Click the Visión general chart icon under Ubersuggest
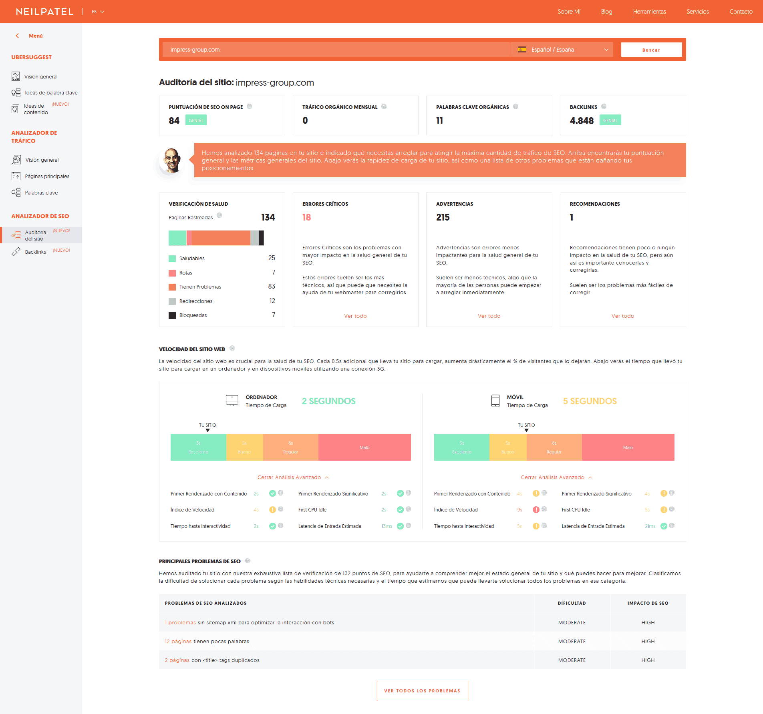The height and width of the screenshot is (714, 763). (x=16, y=76)
